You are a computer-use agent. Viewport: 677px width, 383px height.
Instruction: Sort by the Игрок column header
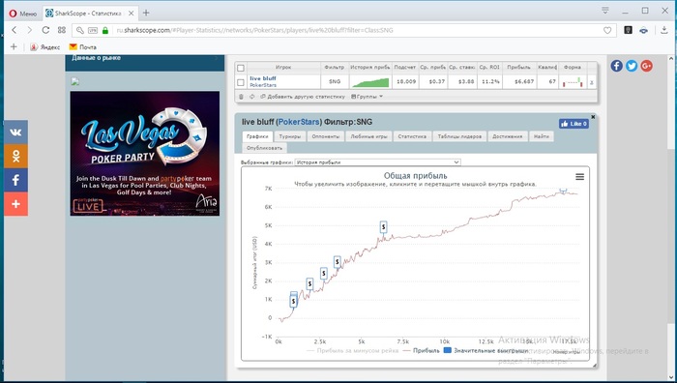(283, 68)
